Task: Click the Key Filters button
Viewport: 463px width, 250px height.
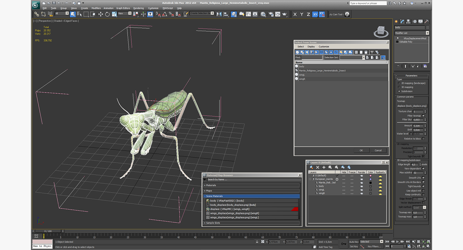Action: [x=374, y=246]
